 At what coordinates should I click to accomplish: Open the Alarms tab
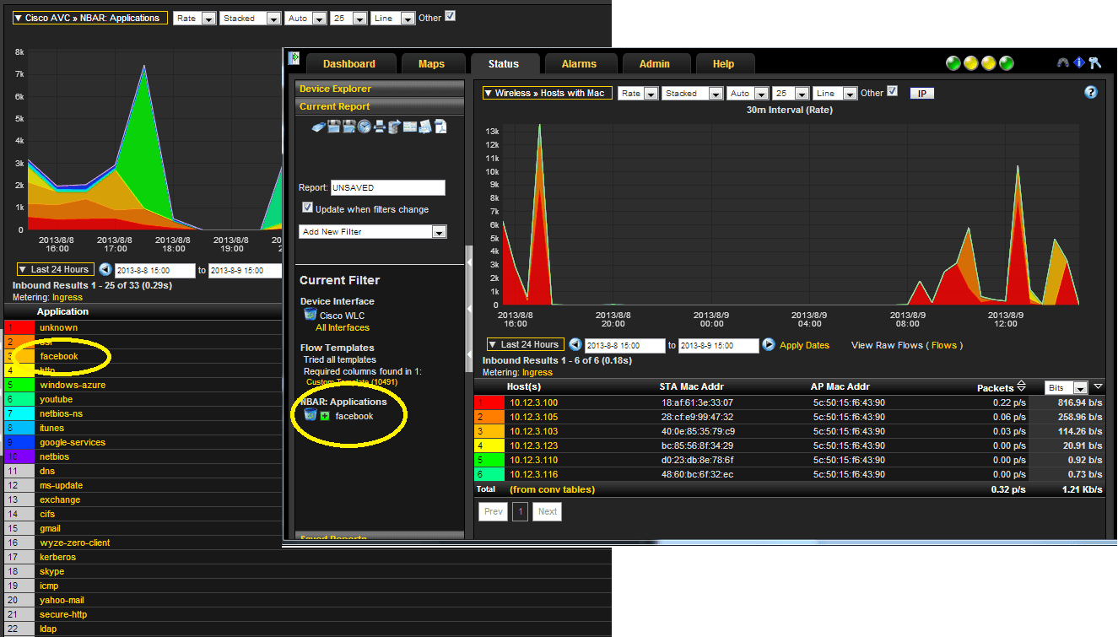click(579, 63)
